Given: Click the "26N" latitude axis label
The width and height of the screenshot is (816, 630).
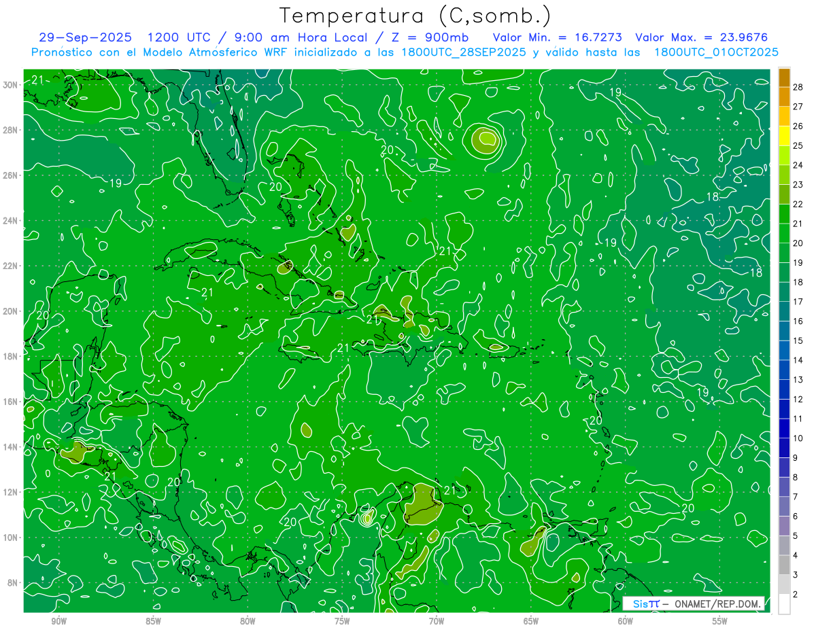Looking at the screenshot, I should tap(11, 175).
